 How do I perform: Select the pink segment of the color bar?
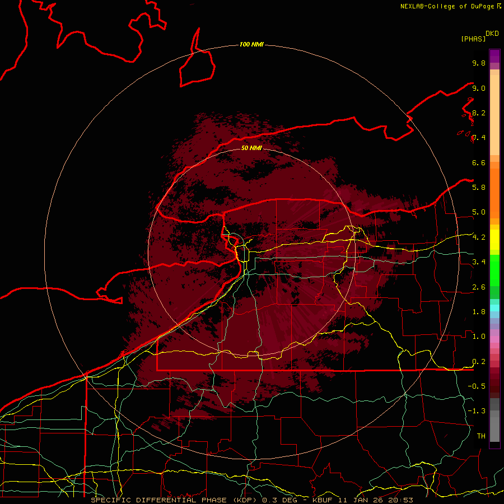[x=494, y=339]
